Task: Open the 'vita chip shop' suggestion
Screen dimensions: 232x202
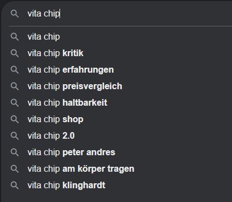Action: coord(120,119)
